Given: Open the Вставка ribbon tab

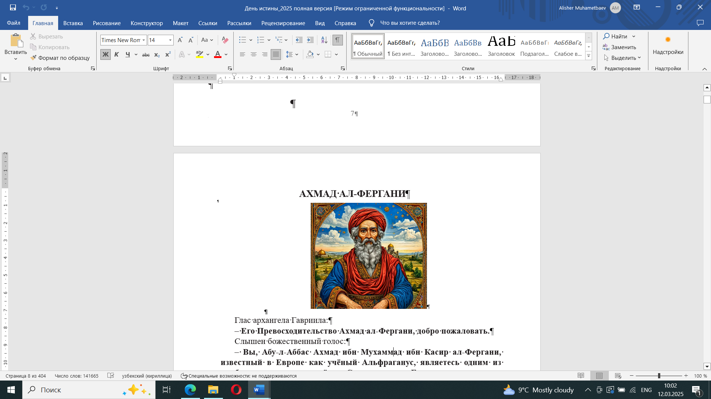Looking at the screenshot, I should (73, 23).
